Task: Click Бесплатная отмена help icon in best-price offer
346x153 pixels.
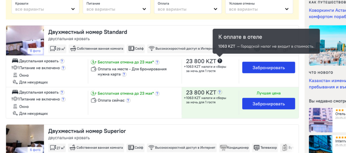Action: [157, 94]
